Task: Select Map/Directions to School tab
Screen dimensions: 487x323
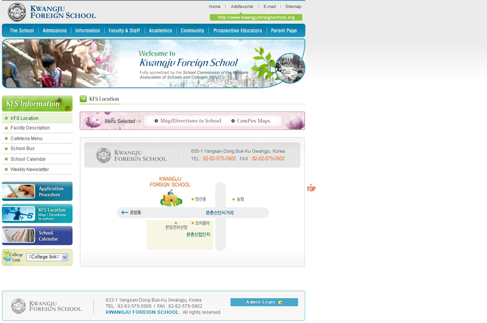Action: click(x=187, y=121)
